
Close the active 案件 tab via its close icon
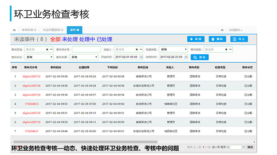pyautogui.click(x=78, y=30)
